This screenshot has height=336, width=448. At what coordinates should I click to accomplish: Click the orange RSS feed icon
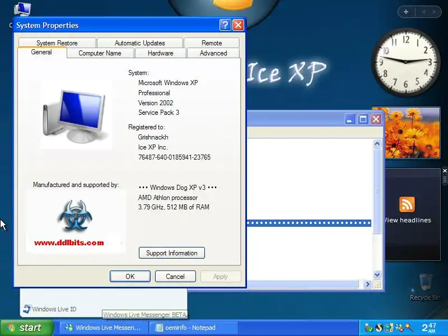407,204
